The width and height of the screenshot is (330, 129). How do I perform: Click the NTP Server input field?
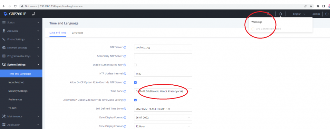click(163, 47)
